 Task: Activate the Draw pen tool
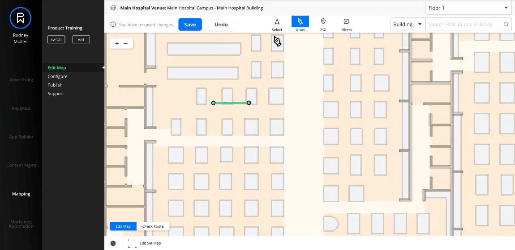coord(300,25)
